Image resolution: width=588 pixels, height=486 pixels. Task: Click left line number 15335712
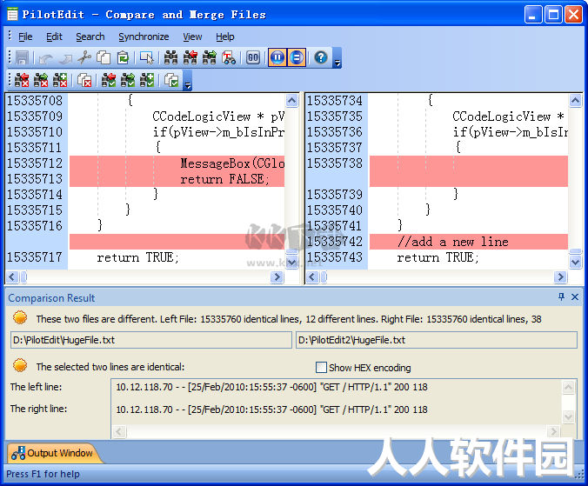point(35,163)
